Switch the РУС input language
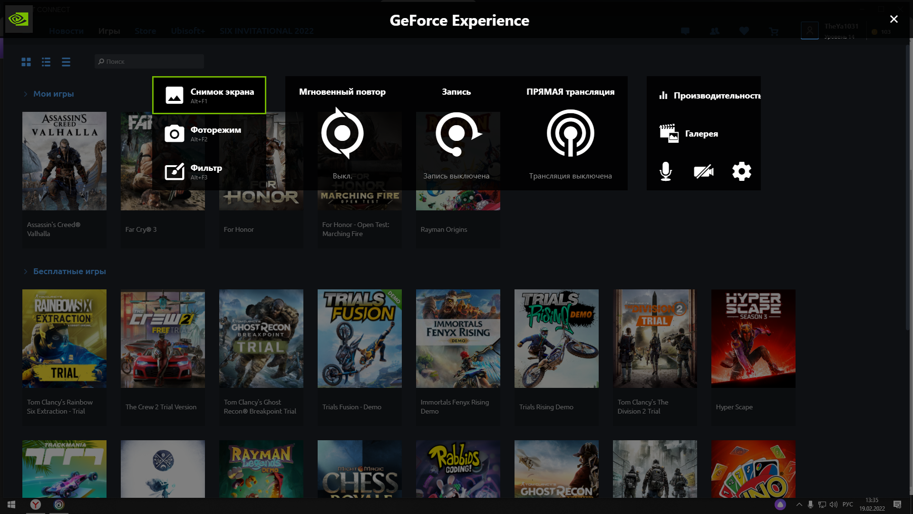The image size is (913, 514). click(x=848, y=504)
